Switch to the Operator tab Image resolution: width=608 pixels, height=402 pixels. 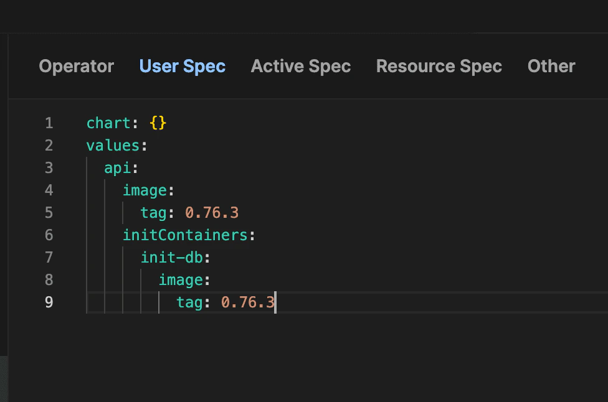tap(76, 67)
